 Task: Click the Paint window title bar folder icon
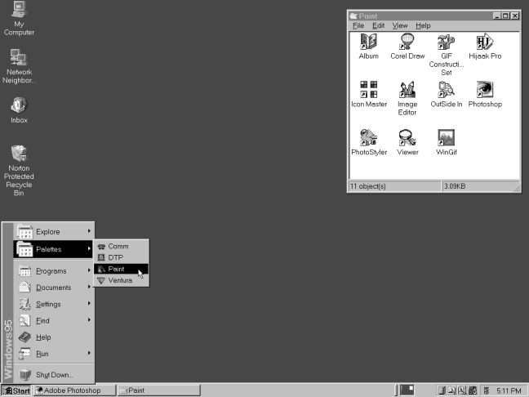pyautogui.click(x=353, y=16)
